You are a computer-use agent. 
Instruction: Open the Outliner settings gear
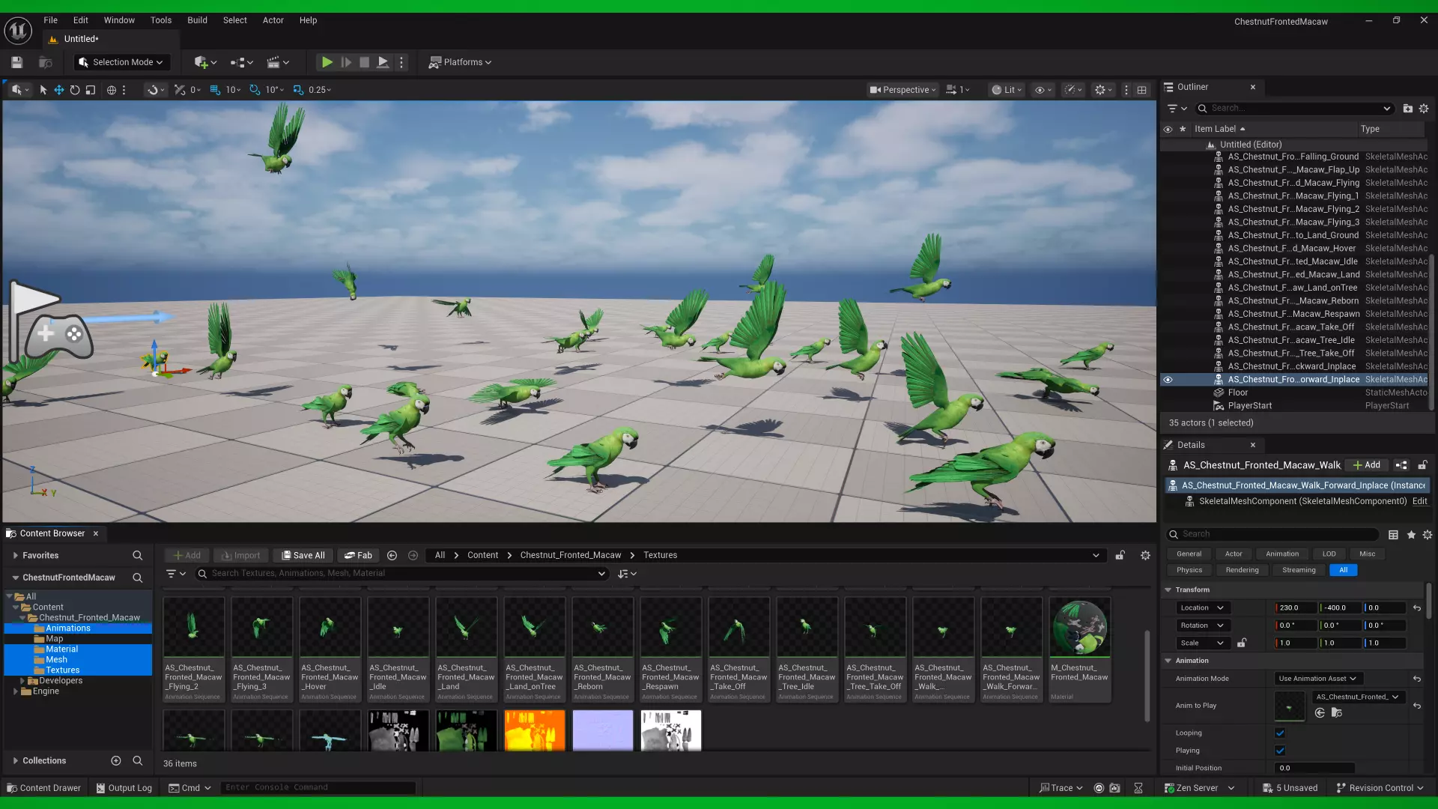tap(1424, 109)
